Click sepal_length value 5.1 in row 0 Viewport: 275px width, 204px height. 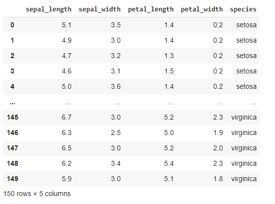click(x=67, y=25)
